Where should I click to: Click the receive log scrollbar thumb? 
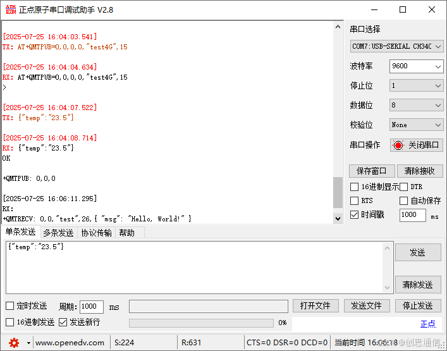(338, 193)
